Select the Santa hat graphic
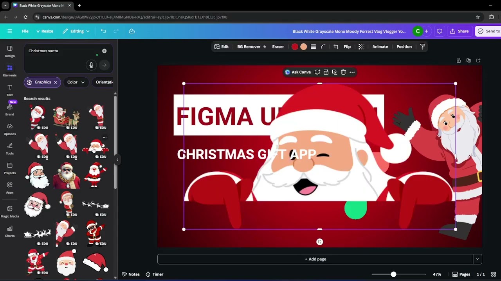This screenshot has width=501, height=281. point(95,262)
